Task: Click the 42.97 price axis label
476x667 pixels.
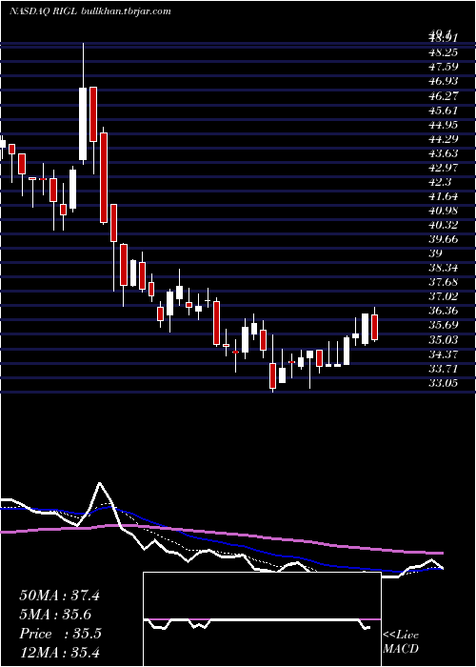Action: (445, 168)
